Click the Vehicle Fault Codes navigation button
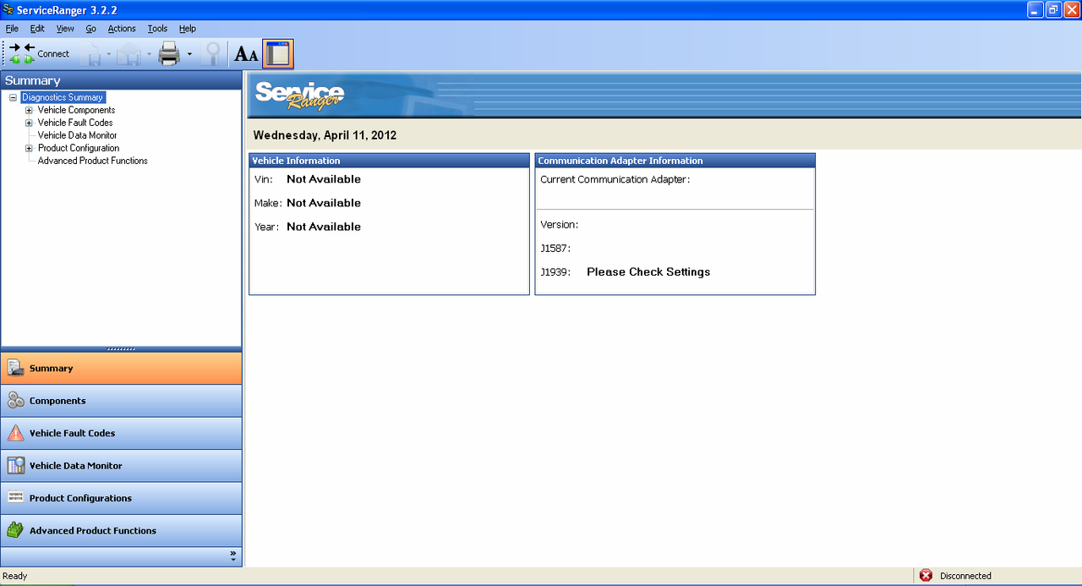The image size is (1082, 586). [x=121, y=433]
